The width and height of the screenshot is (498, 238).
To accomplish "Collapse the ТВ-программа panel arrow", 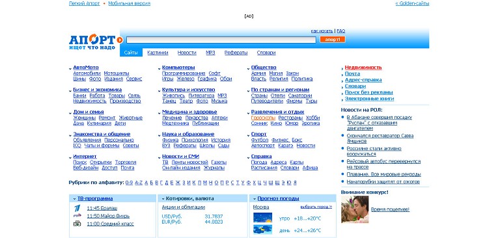I will coord(74,199).
